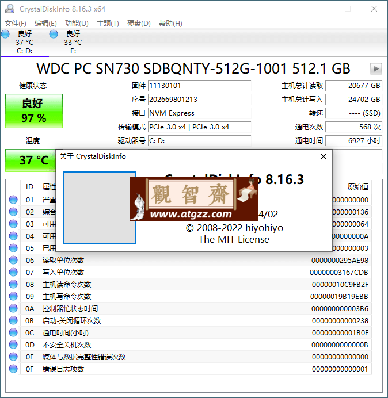
Task: Click the serial number field 202669801213
Action: (199, 99)
